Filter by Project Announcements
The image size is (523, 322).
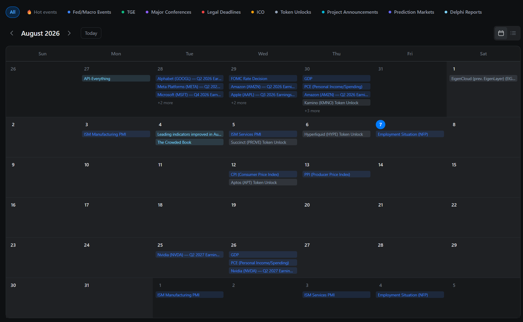(350, 12)
